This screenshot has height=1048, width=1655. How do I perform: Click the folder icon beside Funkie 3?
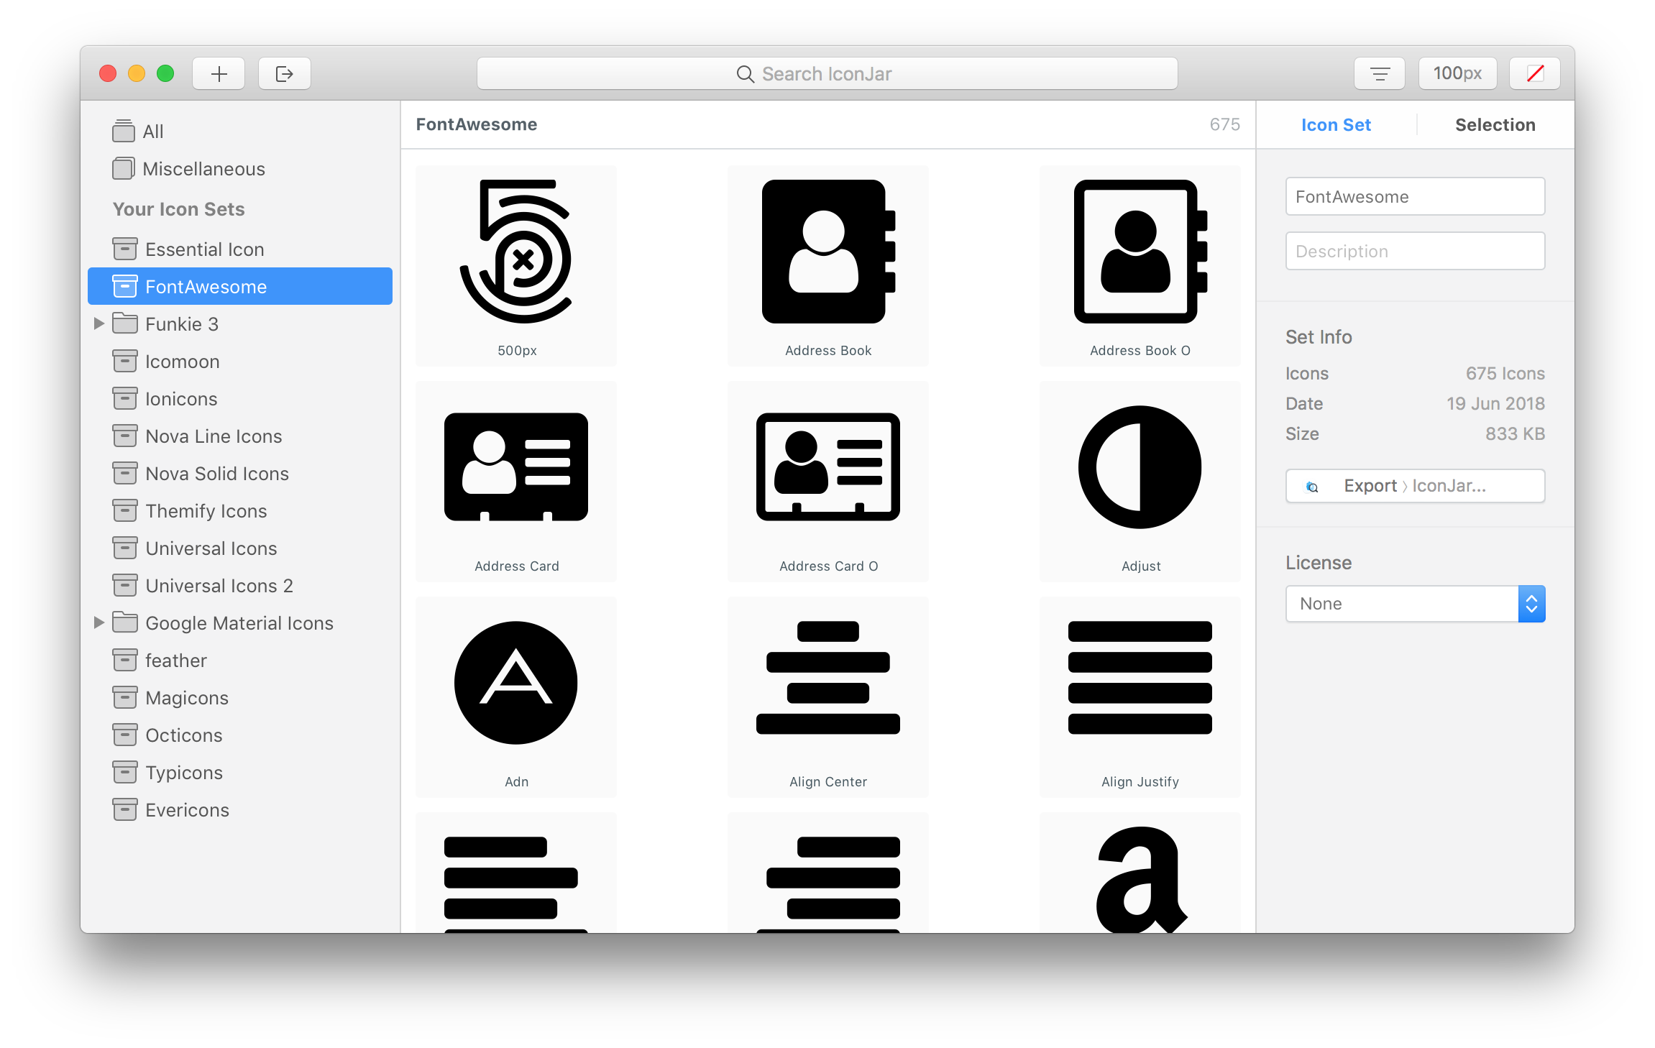click(125, 323)
